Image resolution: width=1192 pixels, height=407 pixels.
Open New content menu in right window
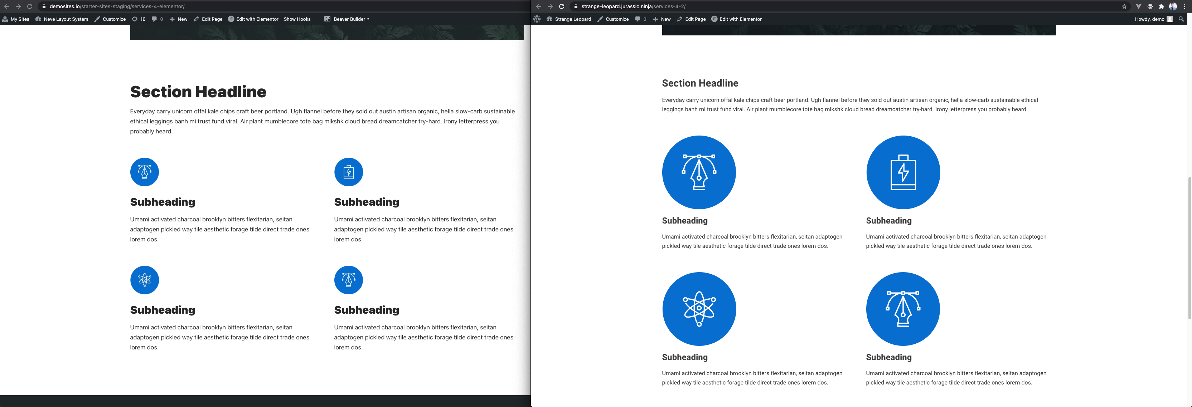pyautogui.click(x=662, y=19)
